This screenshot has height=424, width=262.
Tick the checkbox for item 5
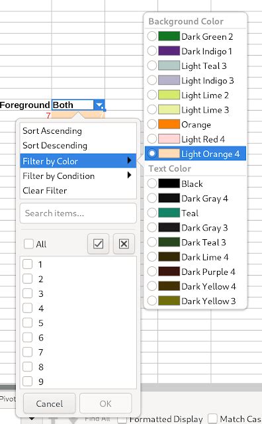(28, 323)
